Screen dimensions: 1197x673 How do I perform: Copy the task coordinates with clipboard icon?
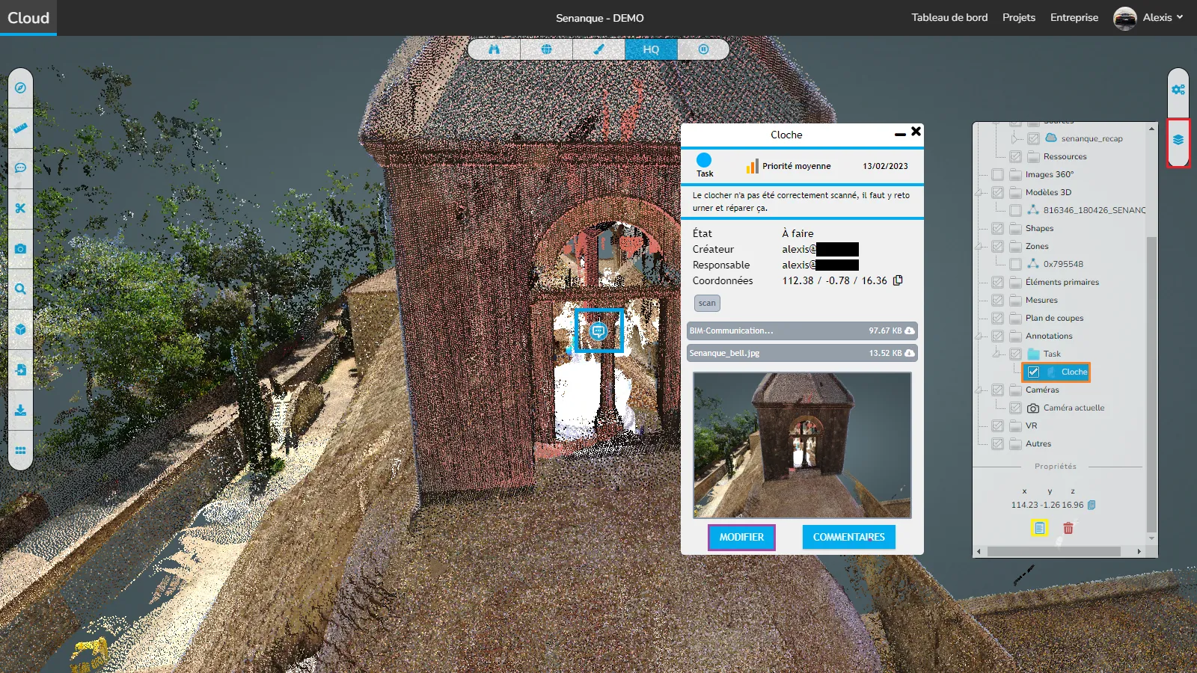(x=898, y=280)
